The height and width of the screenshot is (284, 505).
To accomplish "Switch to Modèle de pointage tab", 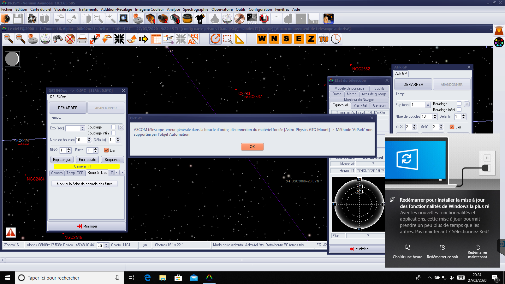I will point(349,88).
